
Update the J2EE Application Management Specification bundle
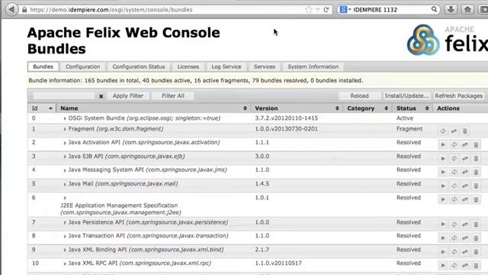[465, 199]
